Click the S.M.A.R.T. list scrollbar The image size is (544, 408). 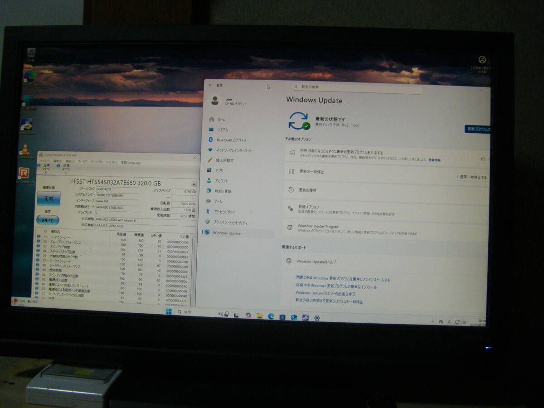pos(193,270)
